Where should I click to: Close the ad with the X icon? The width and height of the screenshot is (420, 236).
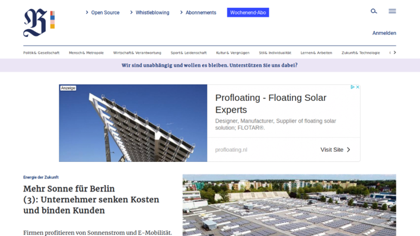pos(358,87)
